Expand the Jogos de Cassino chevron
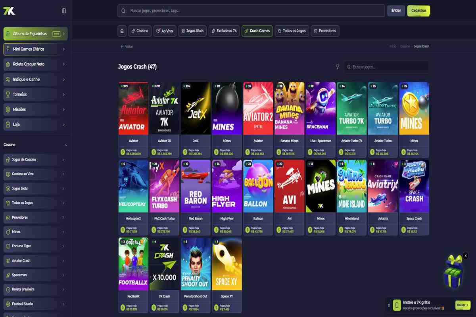 (x=63, y=160)
